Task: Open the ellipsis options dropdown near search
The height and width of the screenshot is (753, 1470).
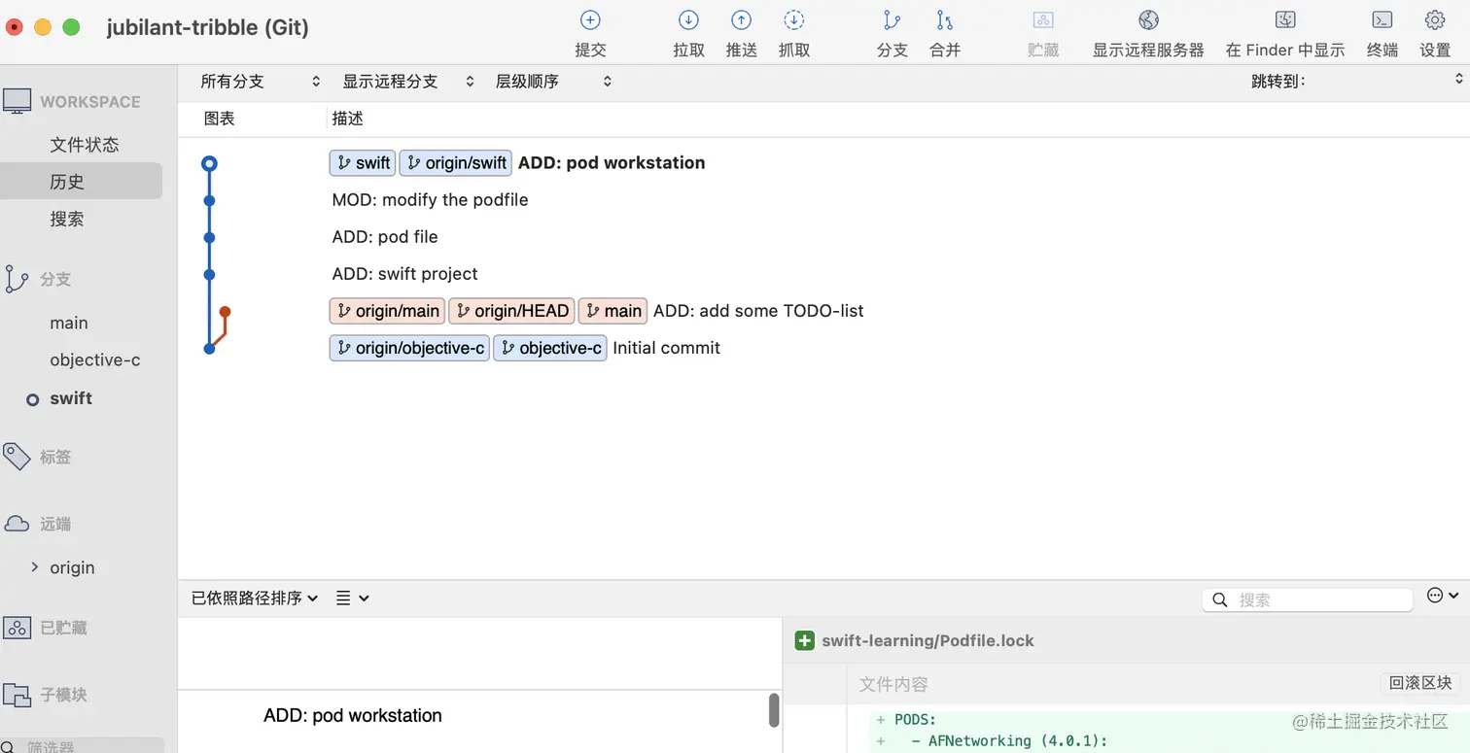Action: tap(1443, 596)
